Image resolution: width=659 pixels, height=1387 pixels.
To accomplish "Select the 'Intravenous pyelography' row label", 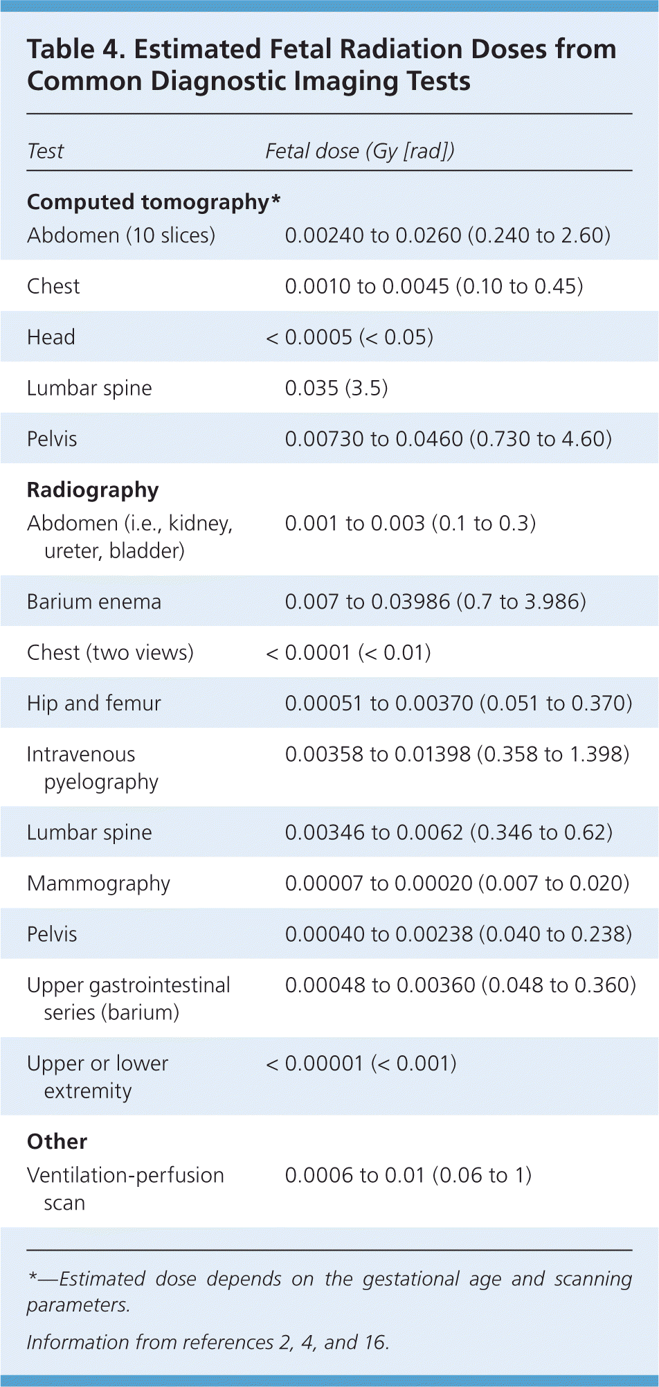I will (93, 767).
